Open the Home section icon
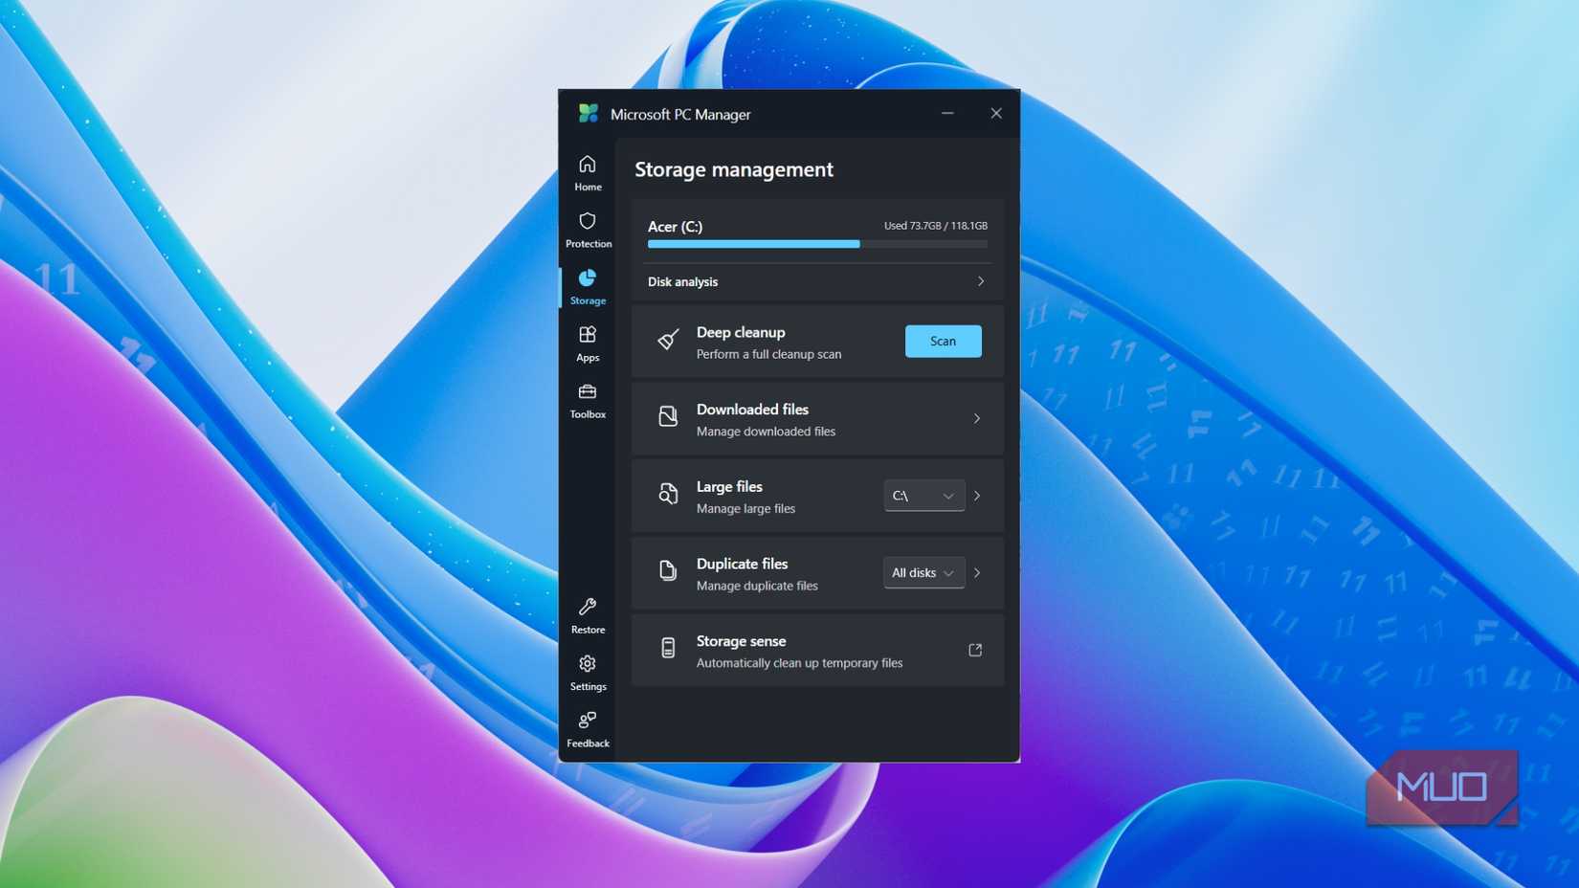The image size is (1579, 888). click(x=587, y=164)
